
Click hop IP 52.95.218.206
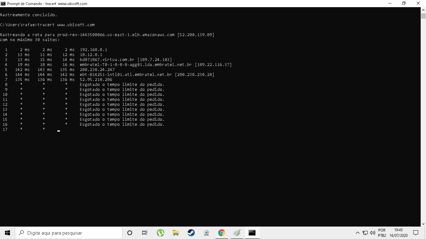(96, 79)
